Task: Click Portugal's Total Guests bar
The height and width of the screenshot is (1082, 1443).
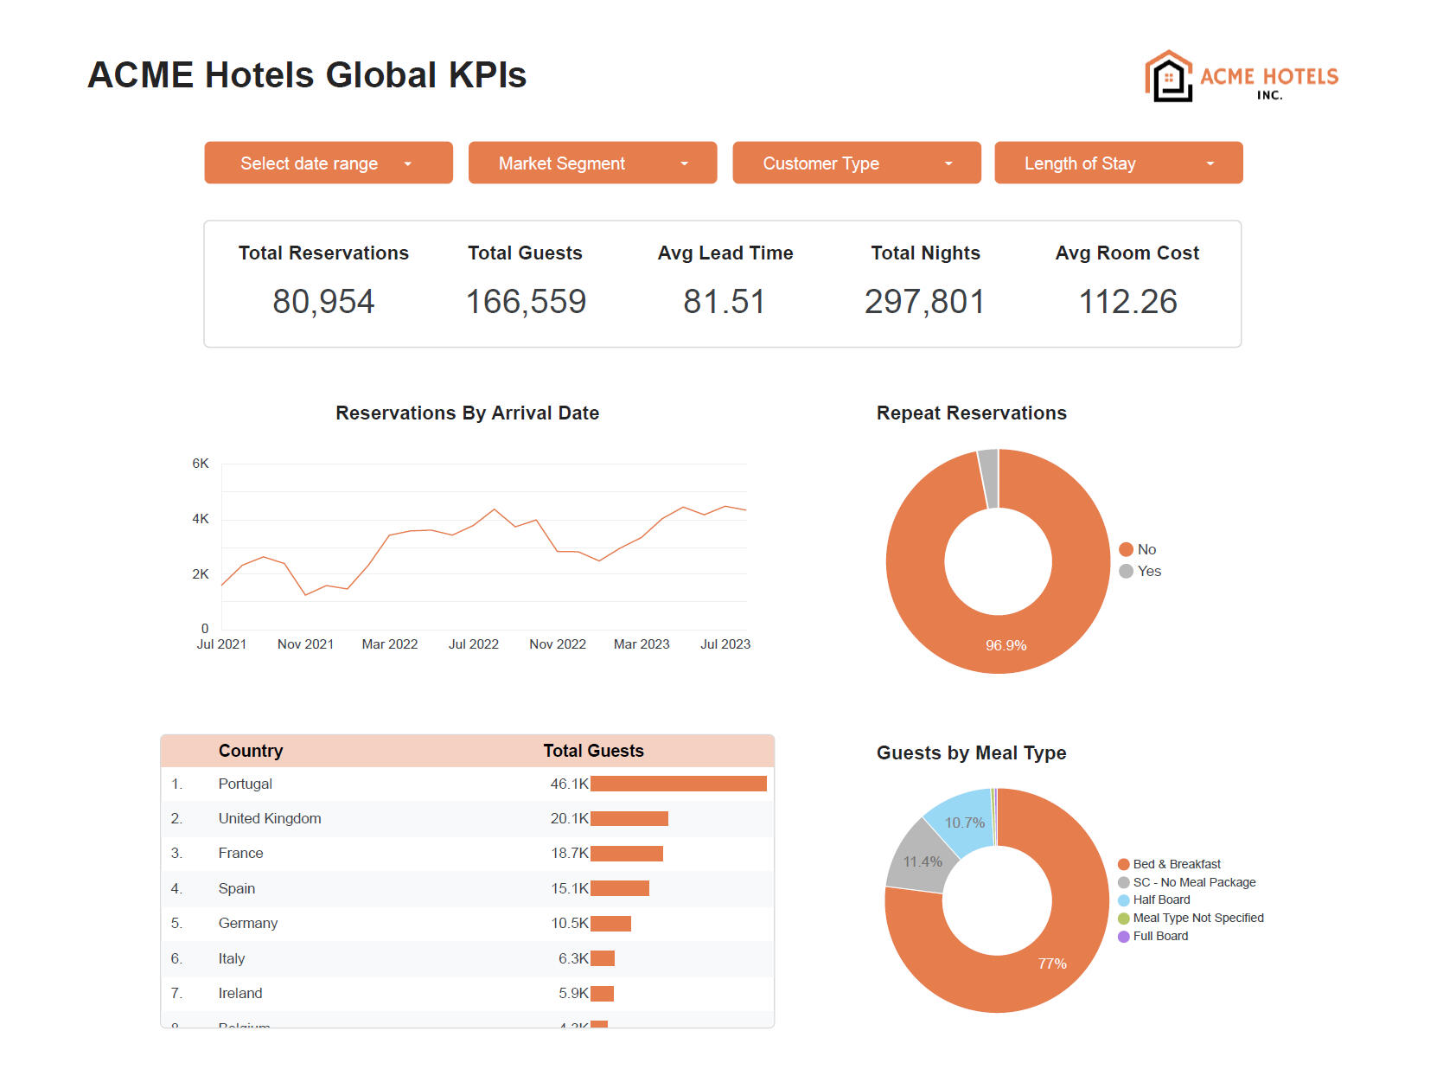Action: click(x=679, y=784)
